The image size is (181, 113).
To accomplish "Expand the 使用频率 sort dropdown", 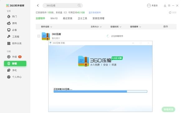I will [x=136, y=27].
